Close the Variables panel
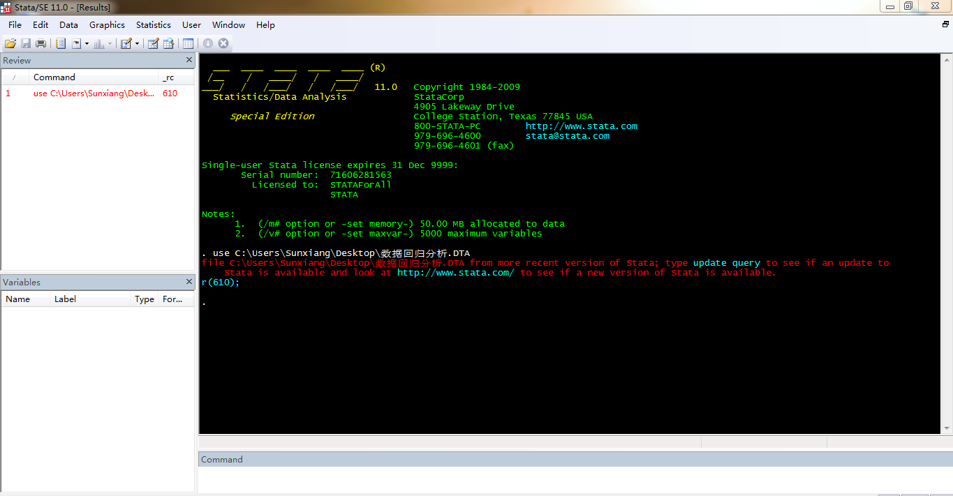The width and height of the screenshot is (953, 496). [189, 282]
